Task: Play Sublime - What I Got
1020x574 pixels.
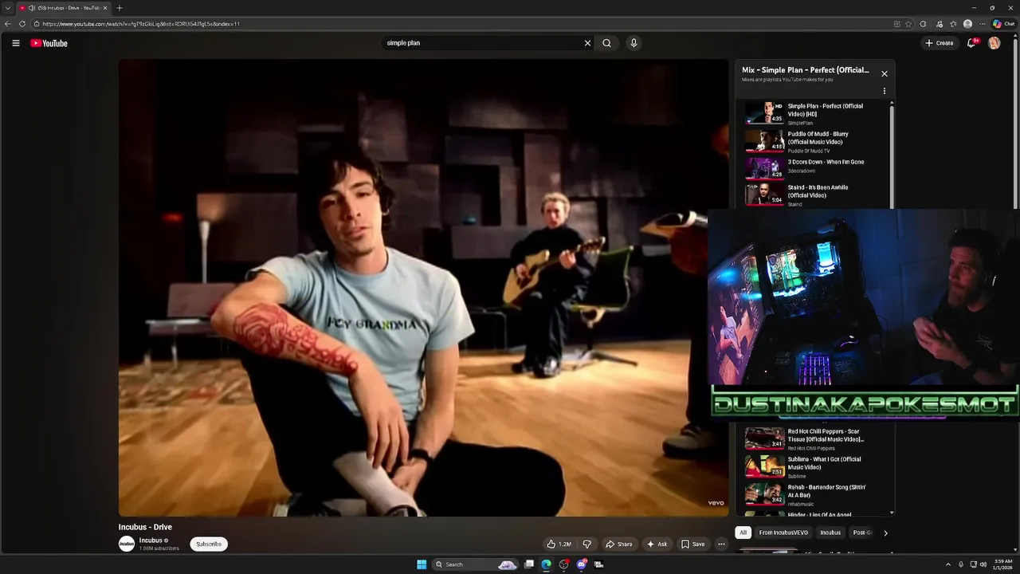Action: click(813, 466)
